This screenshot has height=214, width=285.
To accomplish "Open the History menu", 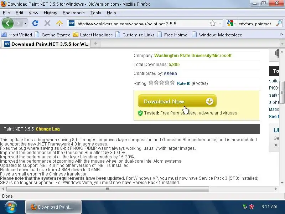I will (50, 13).
